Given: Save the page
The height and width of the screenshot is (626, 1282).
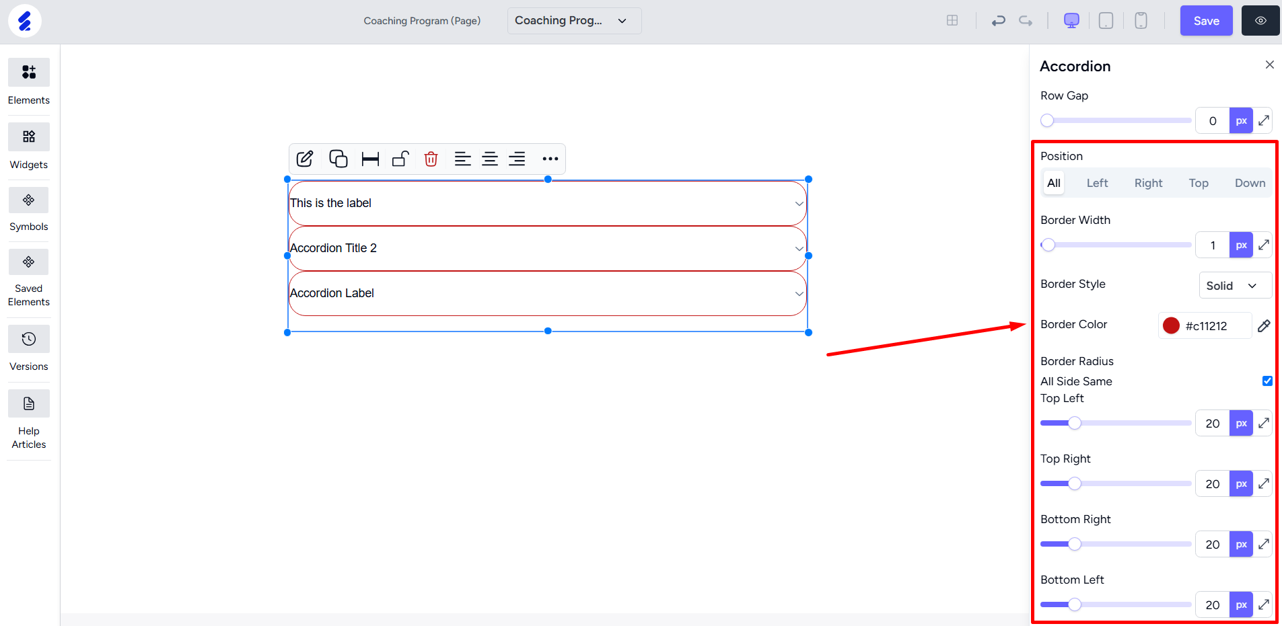Looking at the screenshot, I should pyautogui.click(x=1206, y=21).
